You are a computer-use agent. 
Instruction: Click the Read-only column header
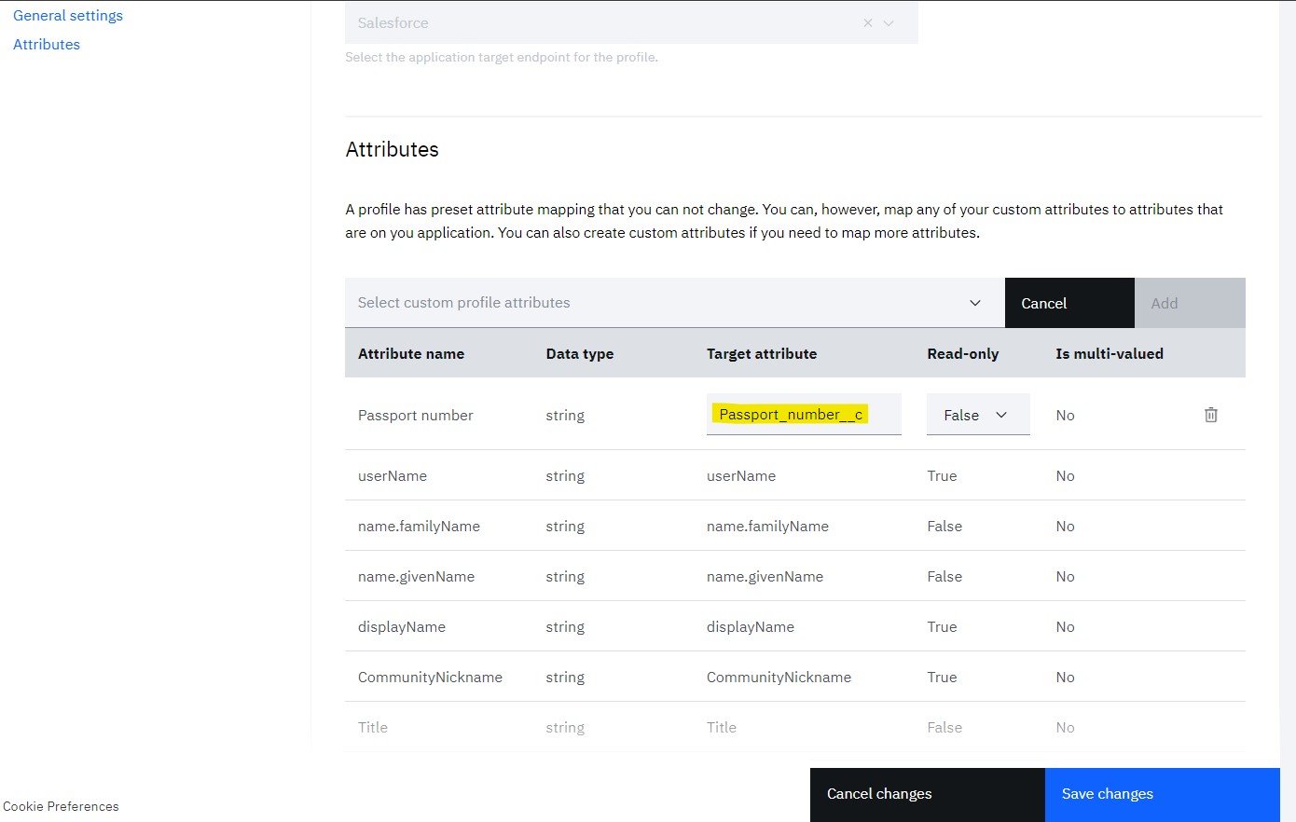pos(963,354)
